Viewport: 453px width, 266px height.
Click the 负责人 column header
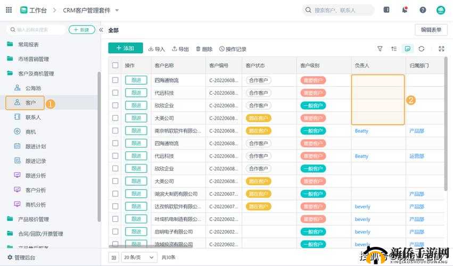point(362,65)
